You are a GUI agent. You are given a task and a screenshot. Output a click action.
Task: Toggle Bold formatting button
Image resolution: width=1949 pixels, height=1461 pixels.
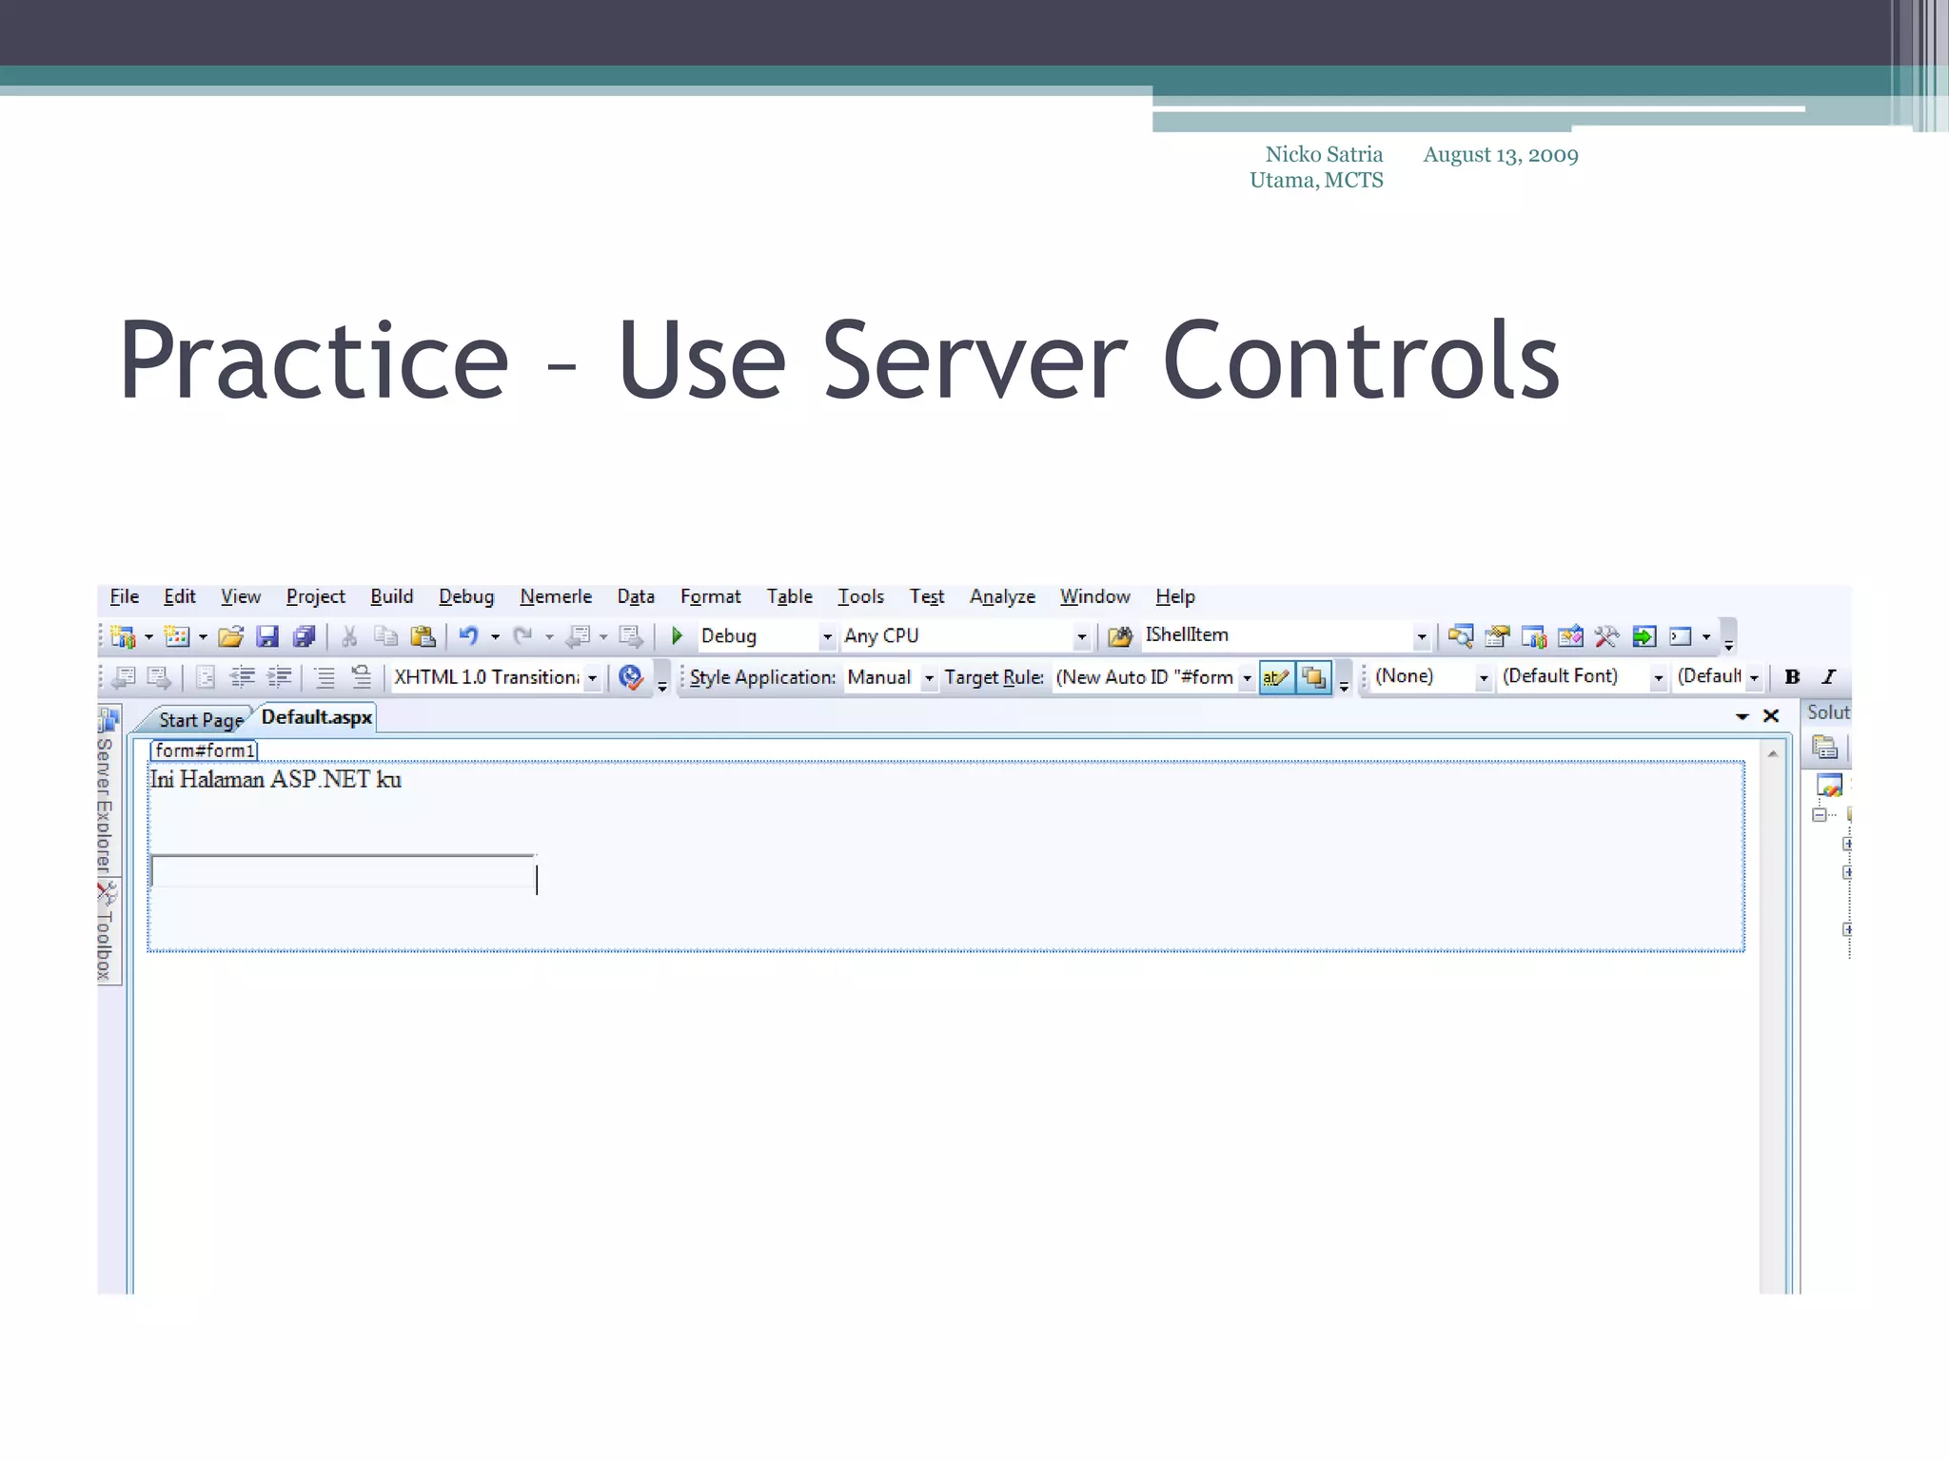click(x=1792, y=676)
